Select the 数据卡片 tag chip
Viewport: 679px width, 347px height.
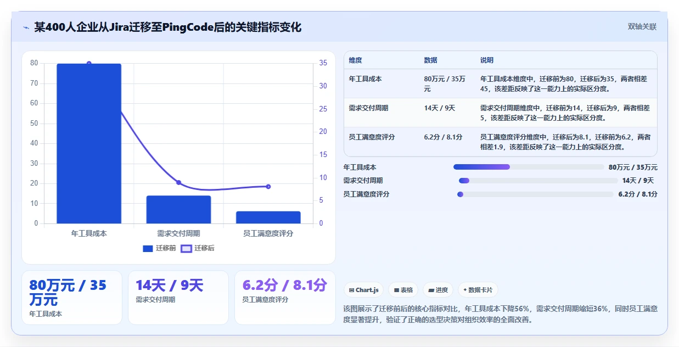[x=478, y=290]
